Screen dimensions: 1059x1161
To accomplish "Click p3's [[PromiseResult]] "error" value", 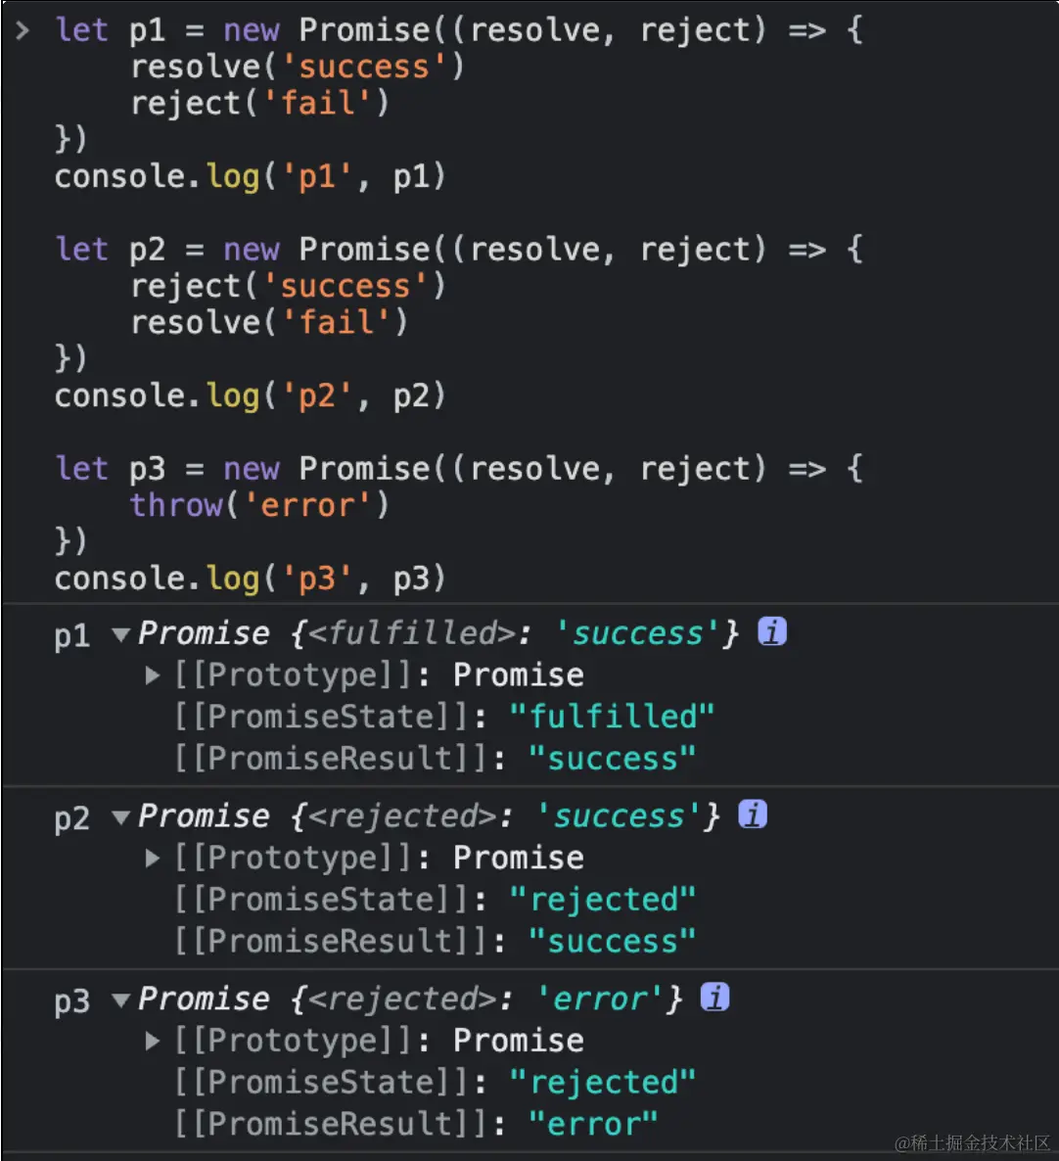I will coord(593,1124).
